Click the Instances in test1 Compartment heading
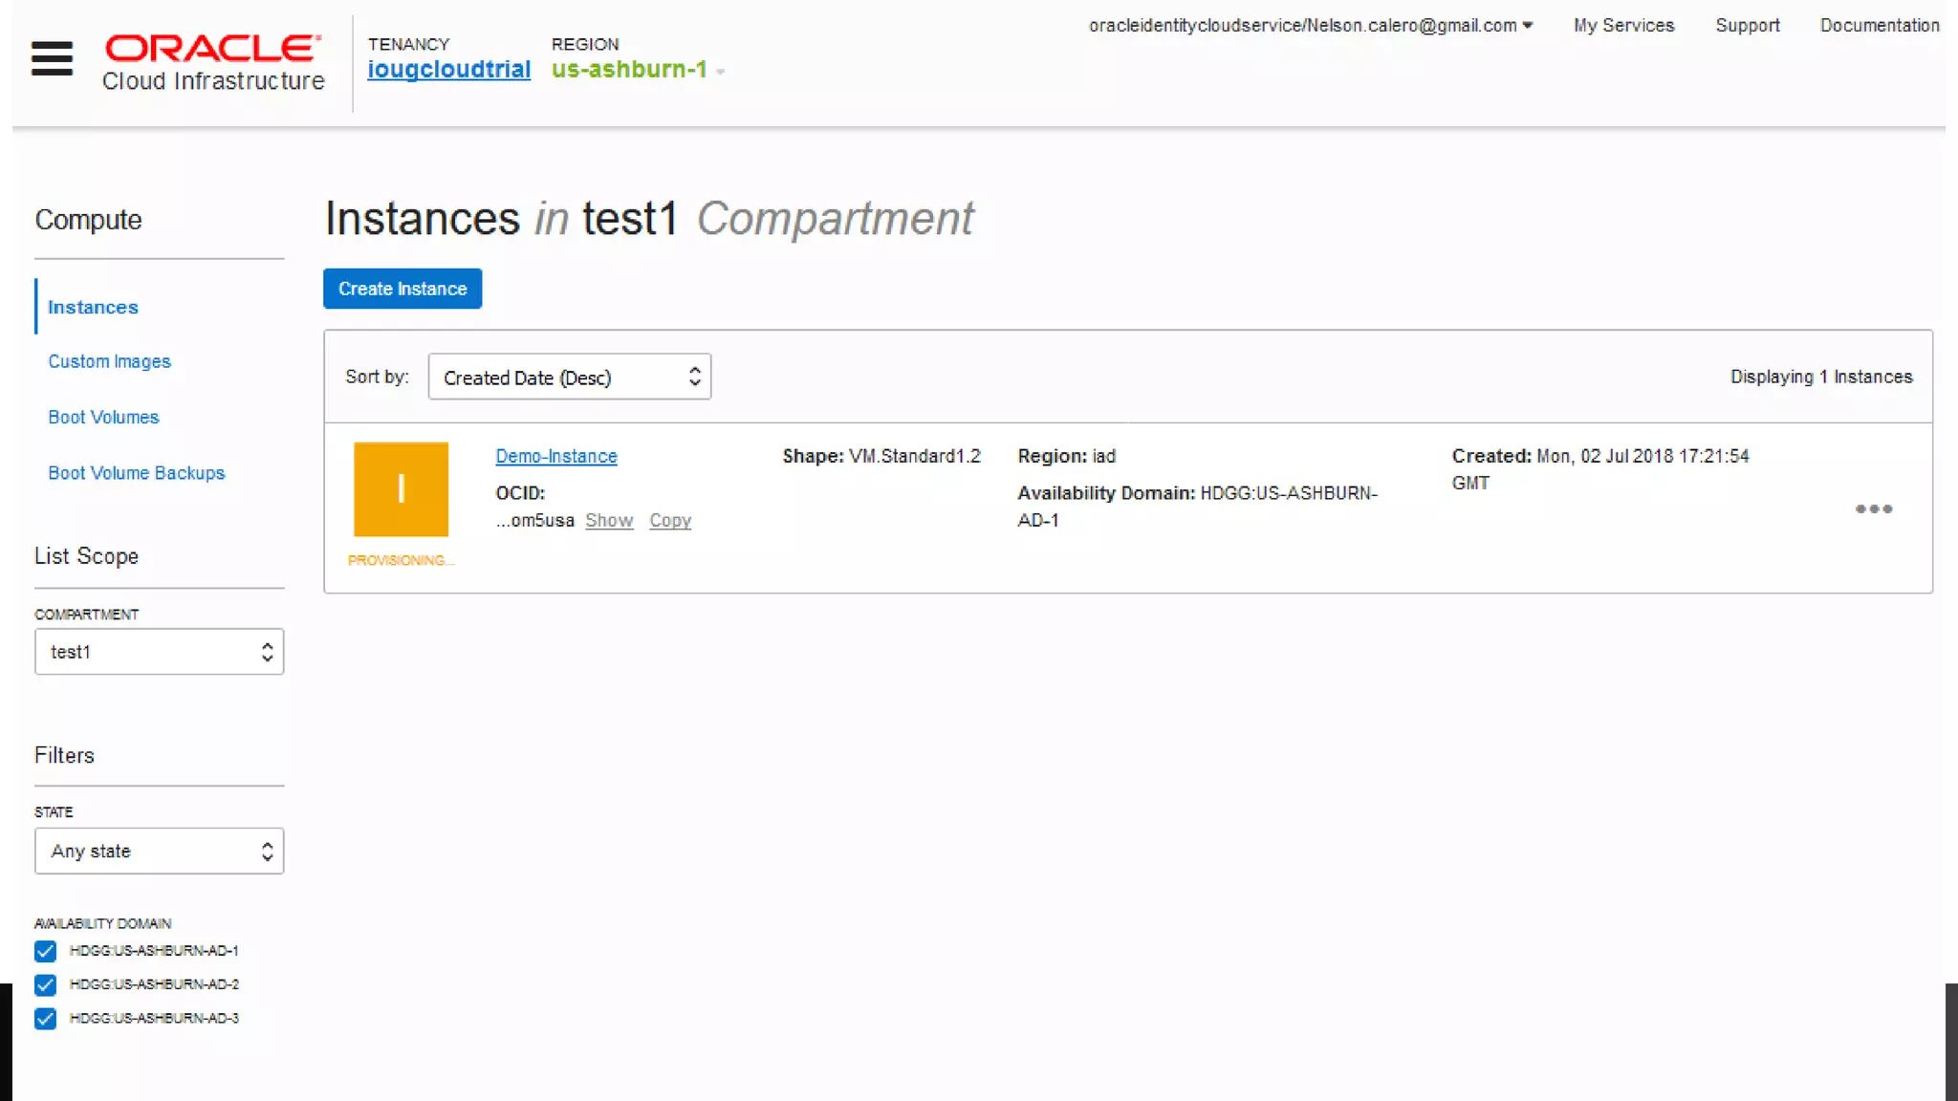Screen dimensions: 1958x1101 click(x=649, y=218)
